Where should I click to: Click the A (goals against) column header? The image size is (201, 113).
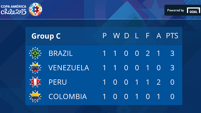tap(158, 36)
